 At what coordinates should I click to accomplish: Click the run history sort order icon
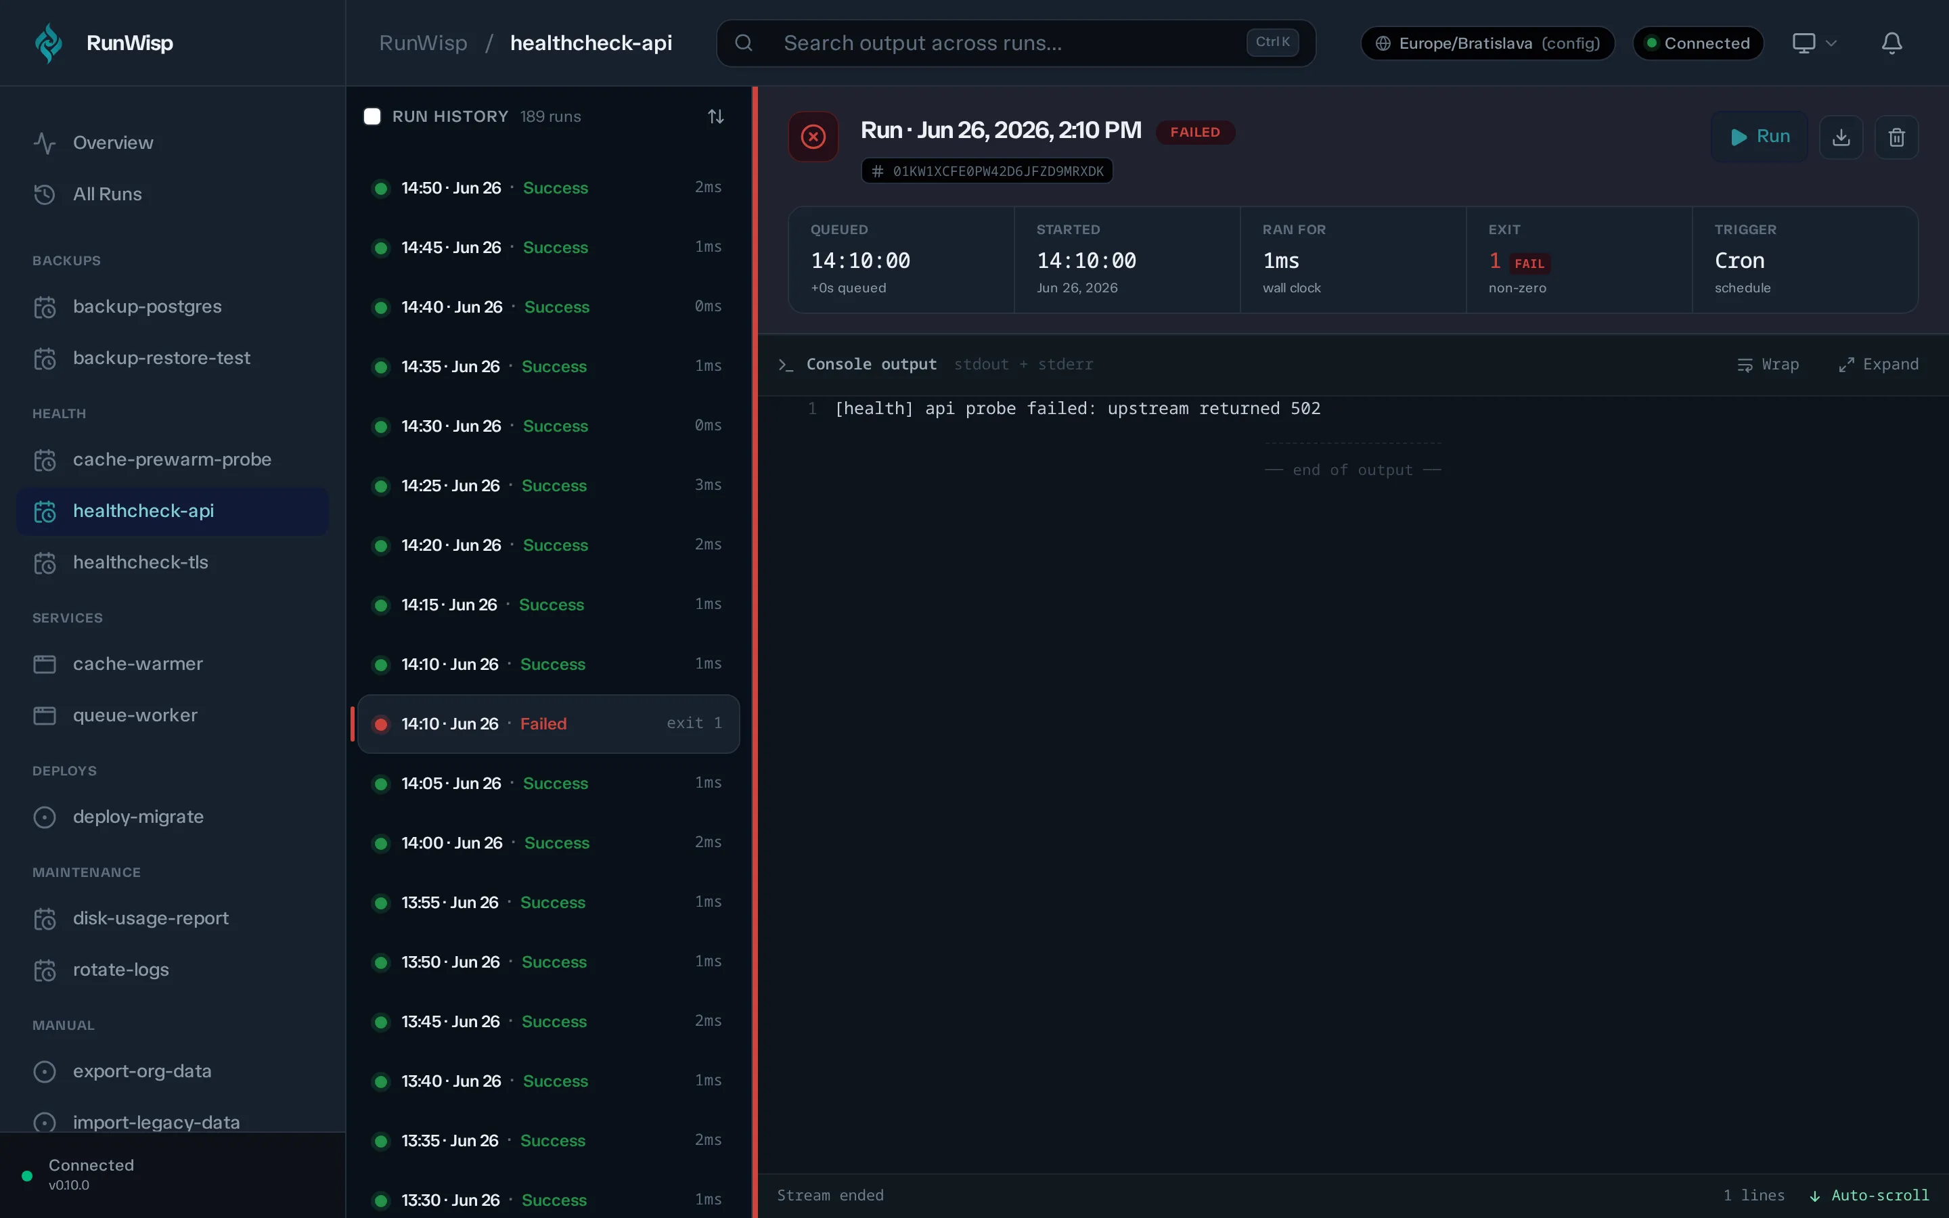tap(716, 117)
